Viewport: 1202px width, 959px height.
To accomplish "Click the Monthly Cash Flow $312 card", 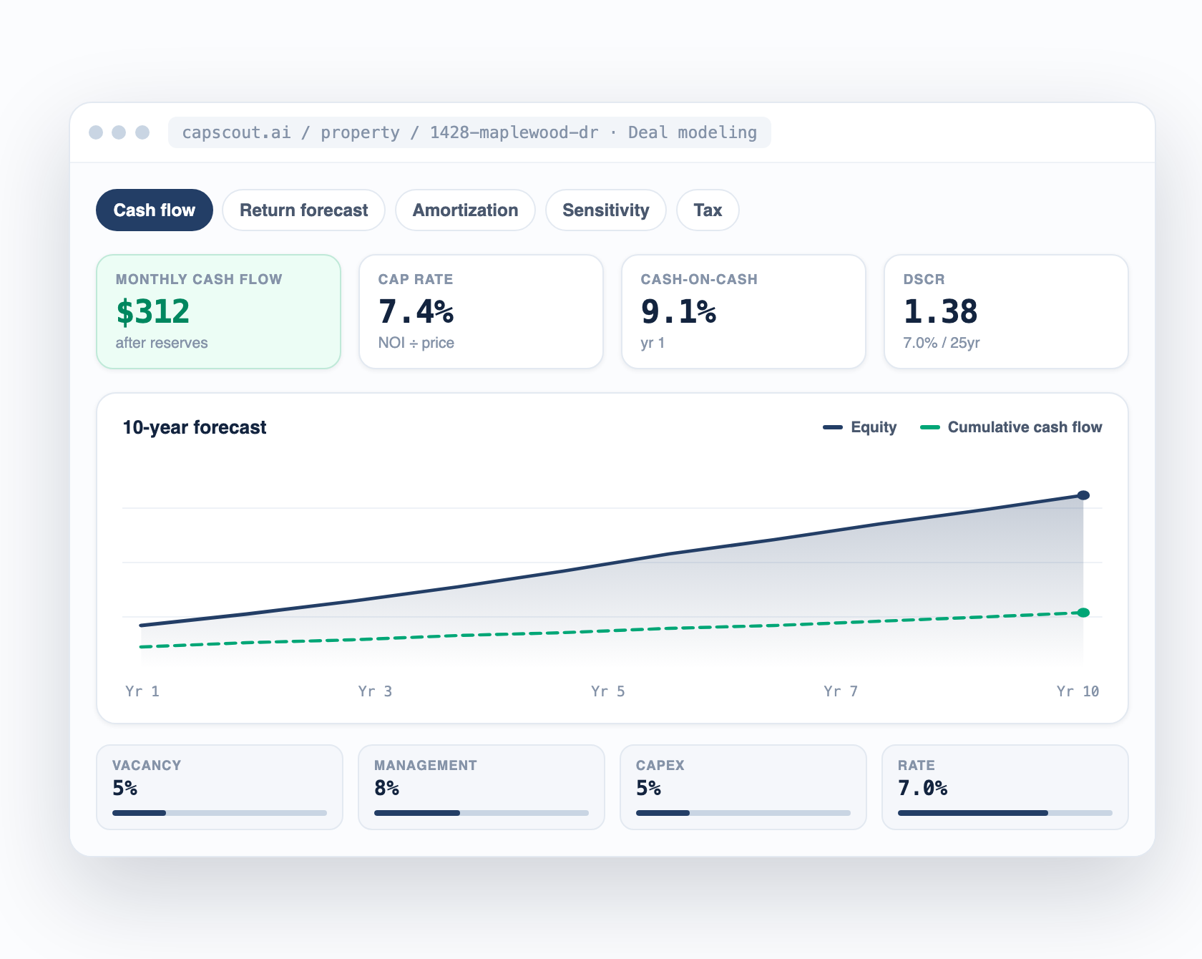I will 218,311.
